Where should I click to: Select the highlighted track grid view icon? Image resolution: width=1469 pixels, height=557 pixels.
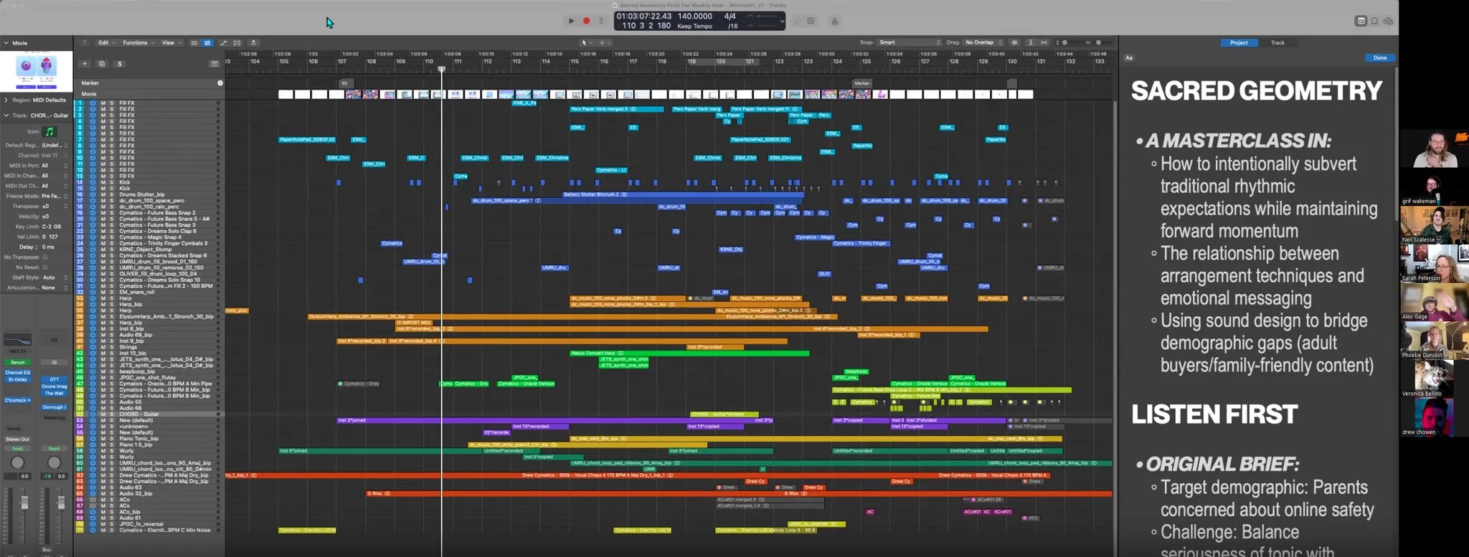tap(207, 43)
